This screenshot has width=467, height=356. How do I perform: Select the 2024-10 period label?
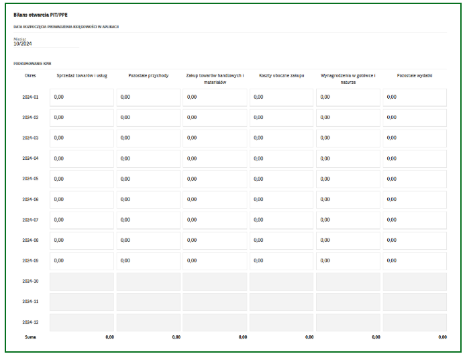pyautogui.click(x=30, y=281)
